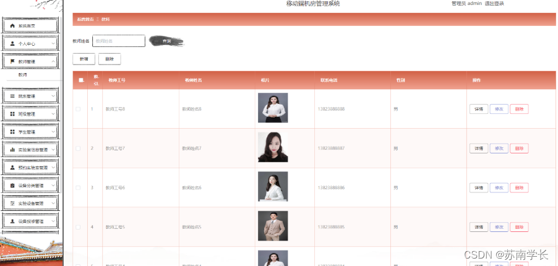Click the 新增 add button
The image size is (558, 266).
(84, 59)
